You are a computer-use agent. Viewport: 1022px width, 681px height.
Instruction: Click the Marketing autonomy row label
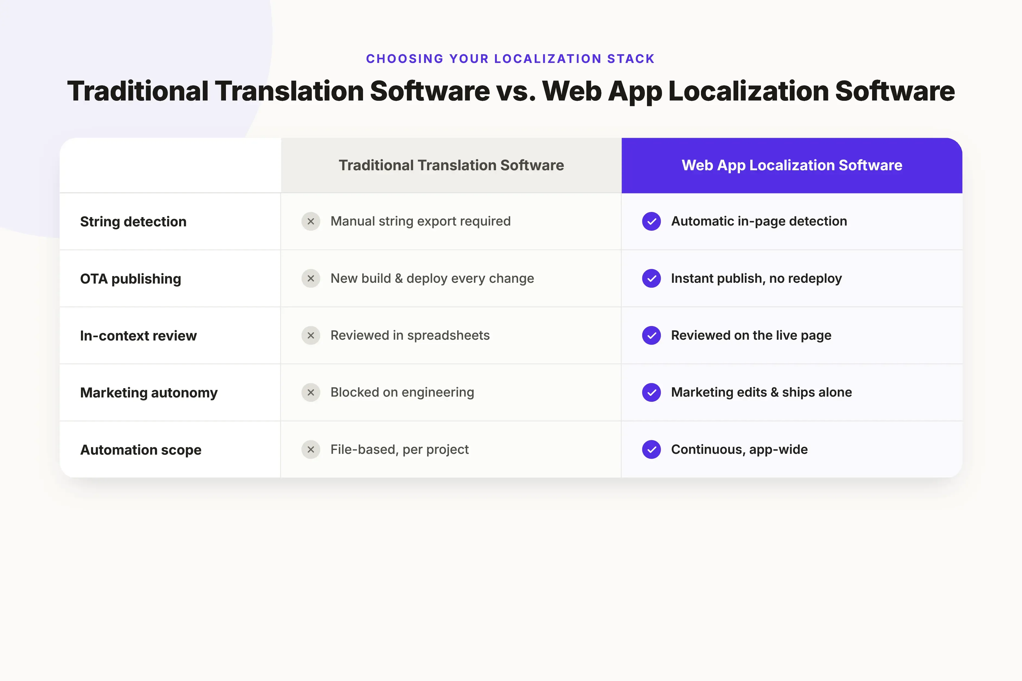tap(149, 393)
